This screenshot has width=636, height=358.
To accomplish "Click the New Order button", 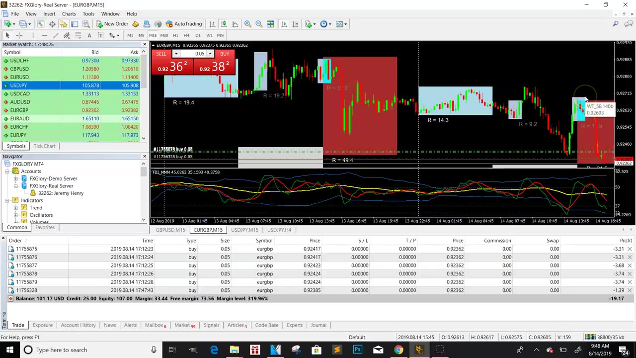I will click(112, 24).
